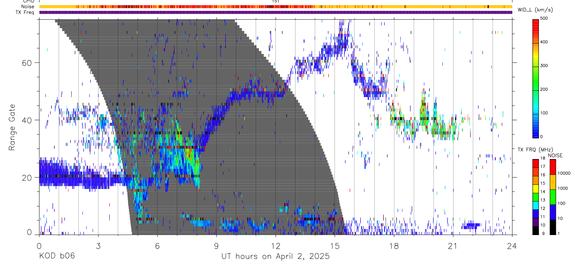Click the green segment of the NOISE color bar
This screenshot has height=266, width=576.
coord(553,197)
